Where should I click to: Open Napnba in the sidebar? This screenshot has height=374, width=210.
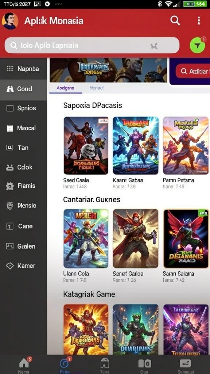[x=23, y=69]
